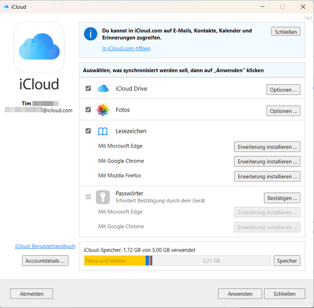Click the iCloud Drive label
The width and height of the screenshot is (314, 308).
coord(131,88)
